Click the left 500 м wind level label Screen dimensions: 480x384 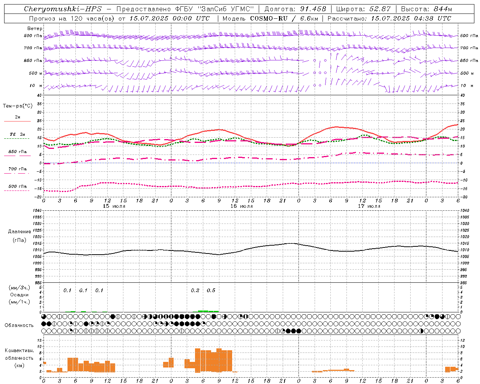click(36, 73)
